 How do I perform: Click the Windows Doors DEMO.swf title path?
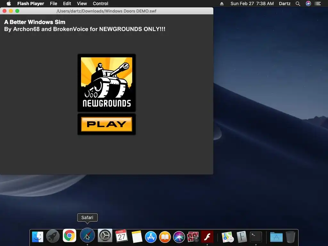[106, 11]
